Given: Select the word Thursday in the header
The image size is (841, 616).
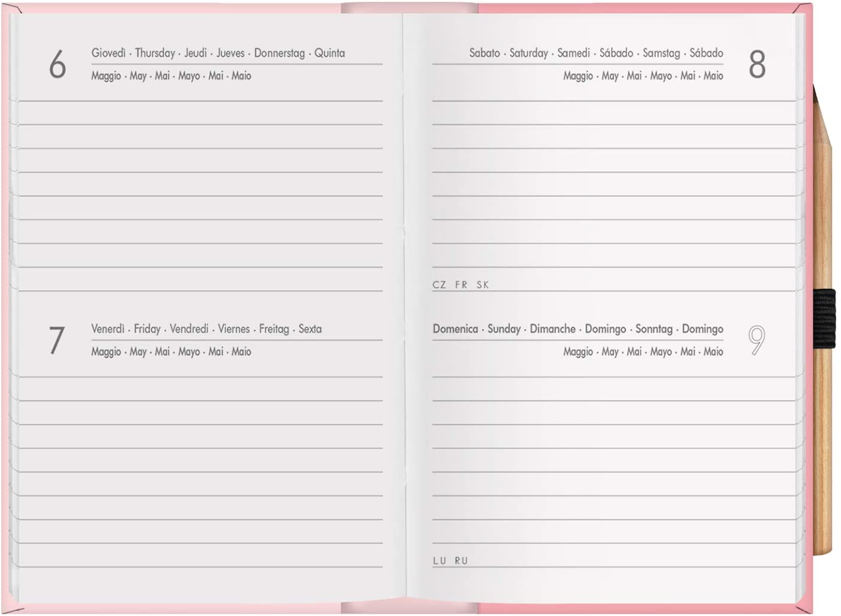Looking at the screenshot, I should tap(155, 53).
